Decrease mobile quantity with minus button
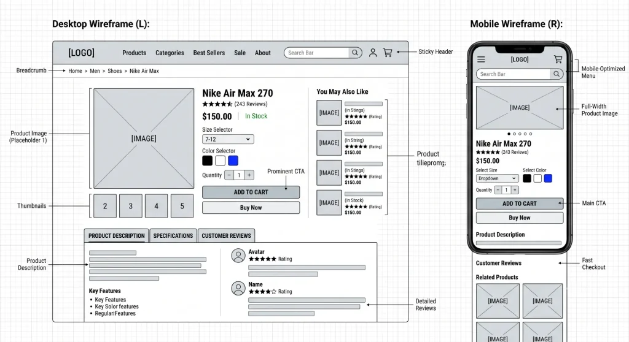629x342 pixels. (498, 190)
